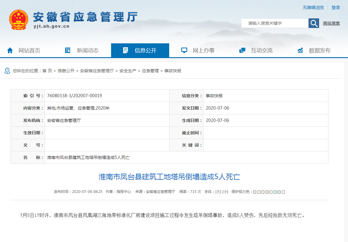Click the 无障碍浏览 link
Screen dimensions: 348x242
[x=313, y=8]
